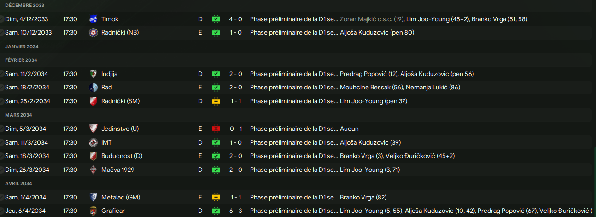Click the red loss icon for Jedinstvo match
This screenshot has height=217, width=596.
pos(216,129)
